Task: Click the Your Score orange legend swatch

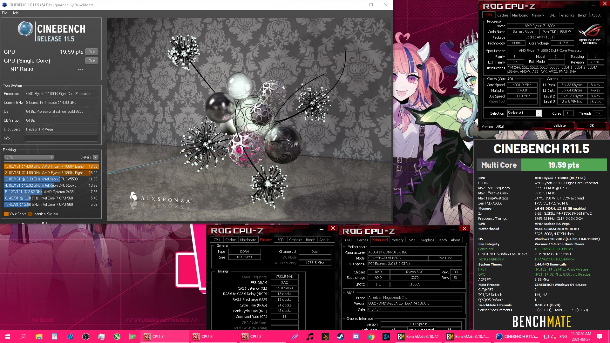Action: (6, 214)
